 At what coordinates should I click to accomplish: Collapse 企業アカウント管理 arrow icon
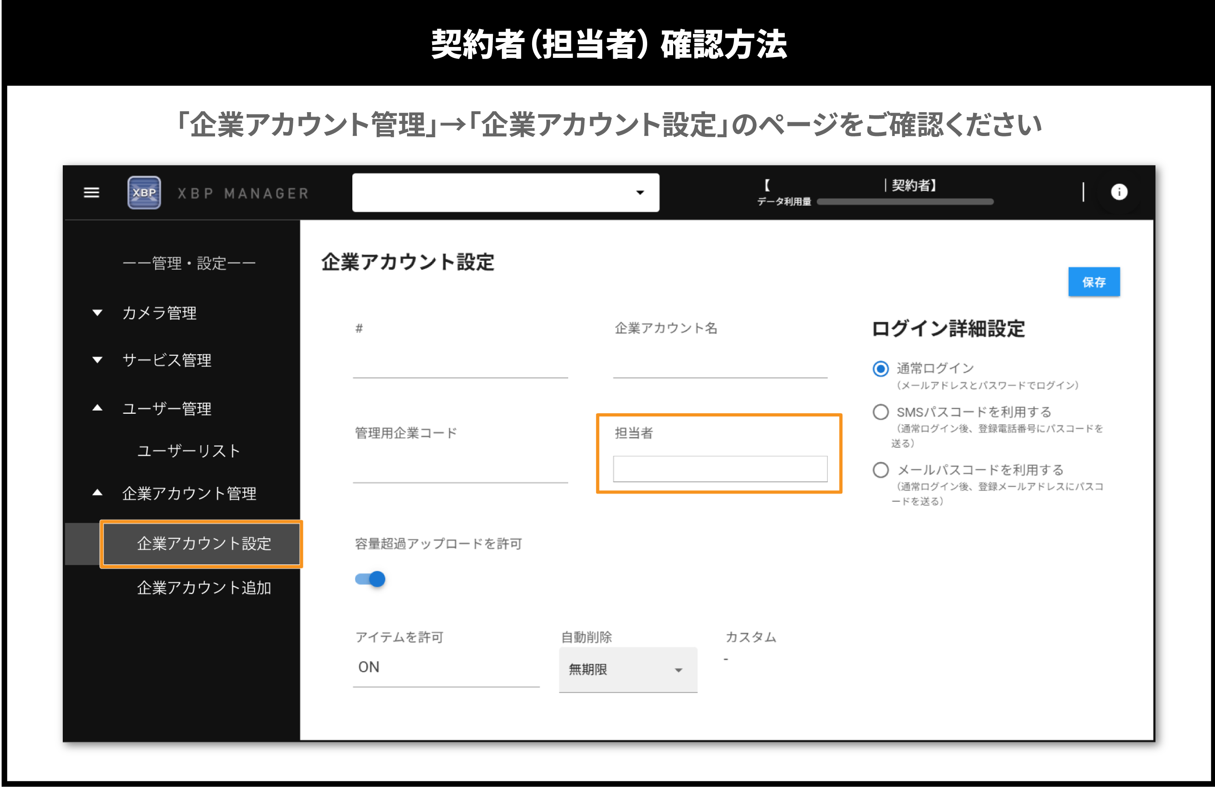pos(97,493)
